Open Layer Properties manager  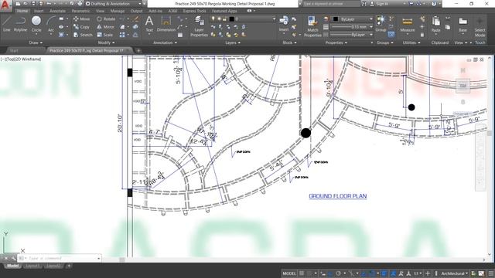199,26
